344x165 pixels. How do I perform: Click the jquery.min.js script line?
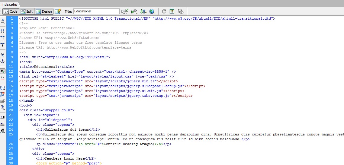[x=99, y=81]
